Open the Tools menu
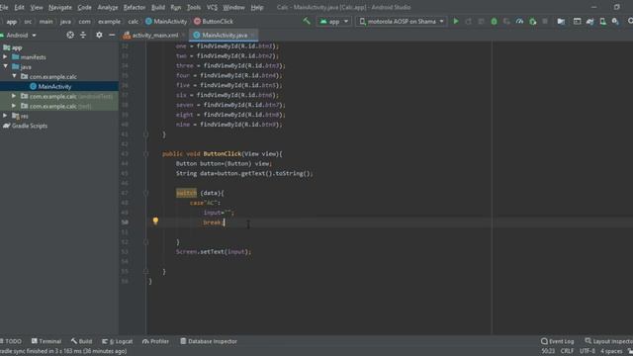 click(194, 7)
